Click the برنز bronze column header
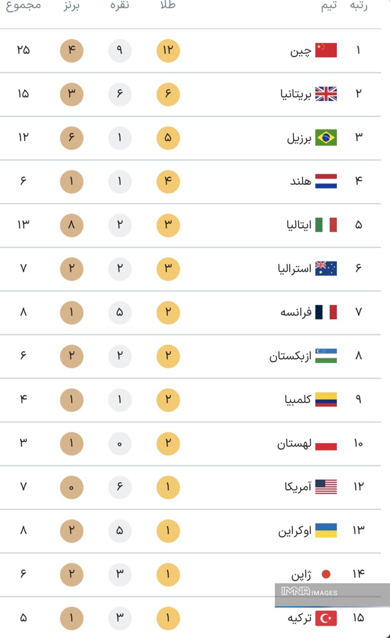390x638 pixels. [71, 6]
